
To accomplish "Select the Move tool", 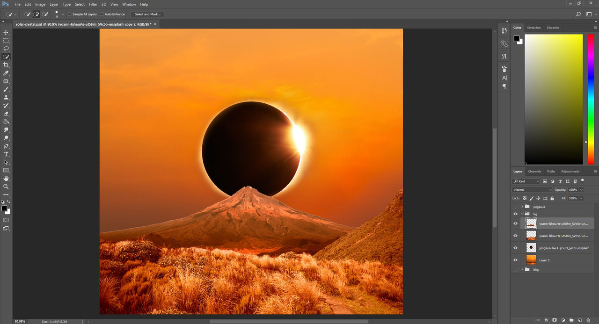I will 6,32.
